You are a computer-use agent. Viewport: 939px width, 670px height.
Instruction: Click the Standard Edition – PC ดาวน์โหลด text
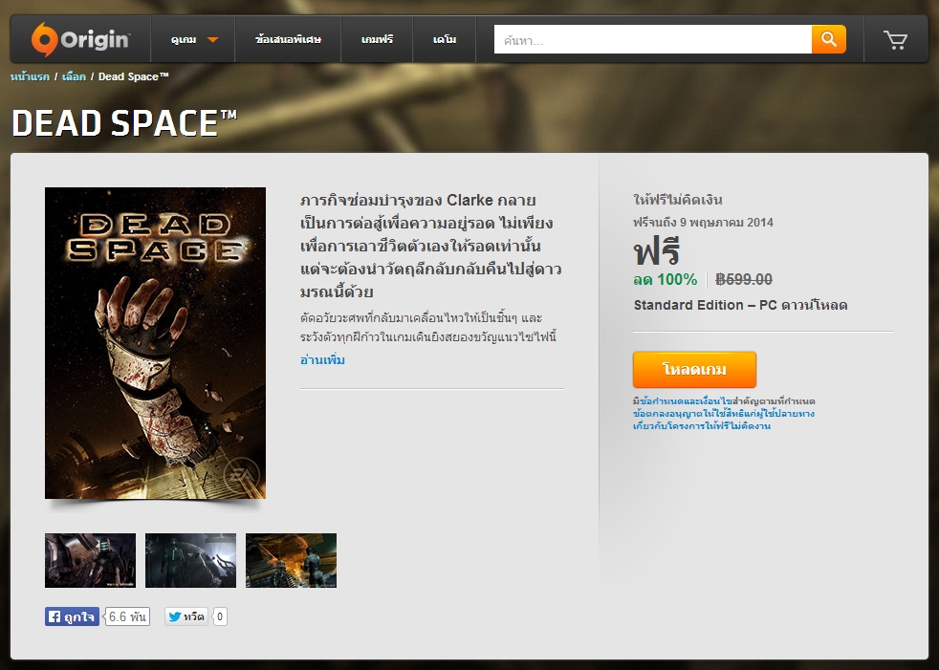click(x=741, y=305)
